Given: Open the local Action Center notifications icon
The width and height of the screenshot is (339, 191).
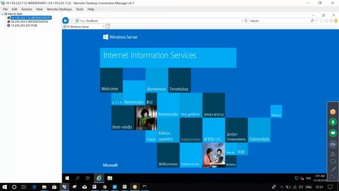Looking at the screenshot, I should (x=330, y=187).
